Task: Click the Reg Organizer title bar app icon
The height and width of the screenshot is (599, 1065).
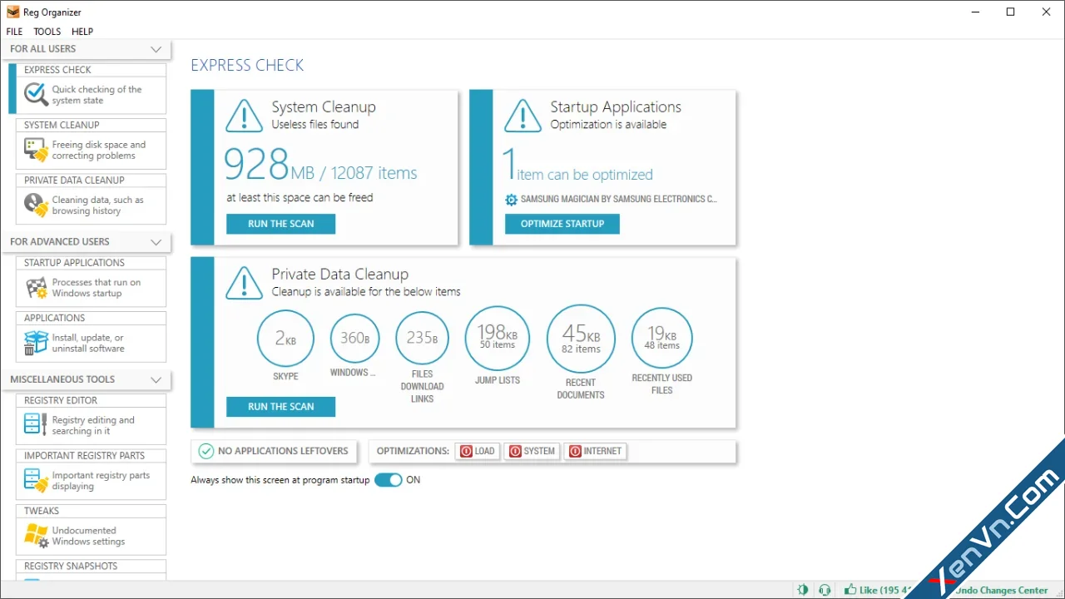Action: pyautogui.click(x=12, y=12)
